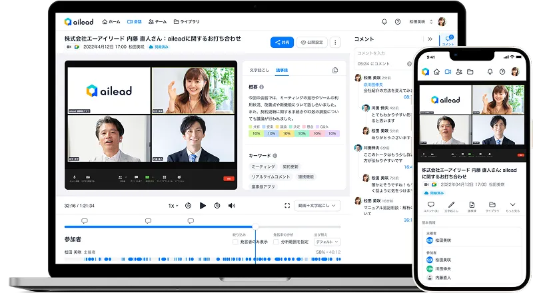Image resolution: width=533 pixels, height=293 pixels.
Task: Click the microphone icon in laptop meeting controls
Action: point(75,178)
